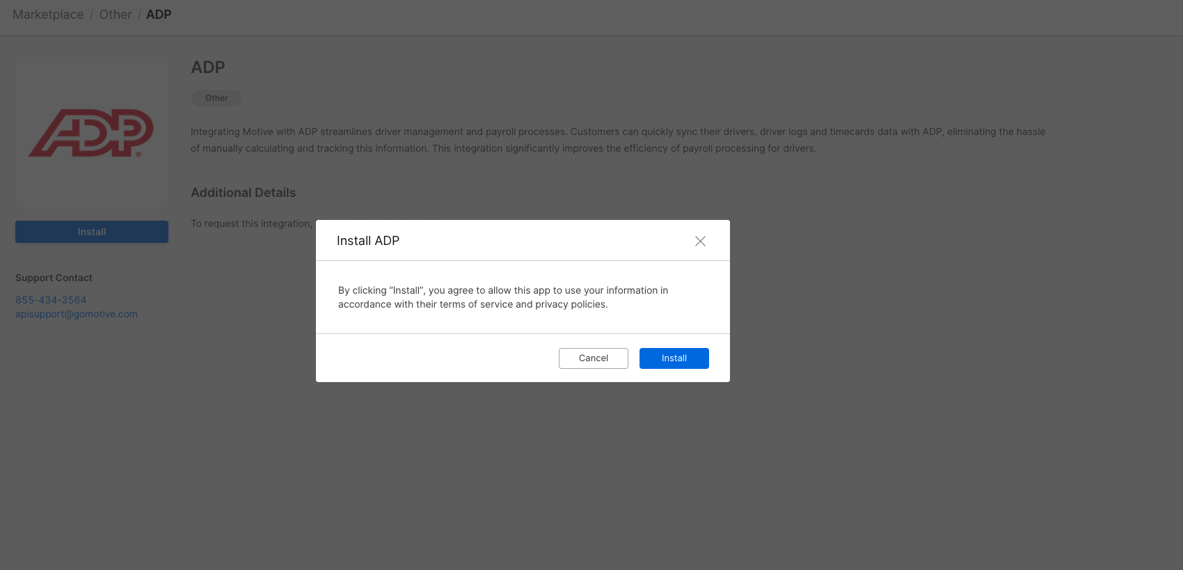Email apisupport@gomotive.com

[x=77, y=314]
